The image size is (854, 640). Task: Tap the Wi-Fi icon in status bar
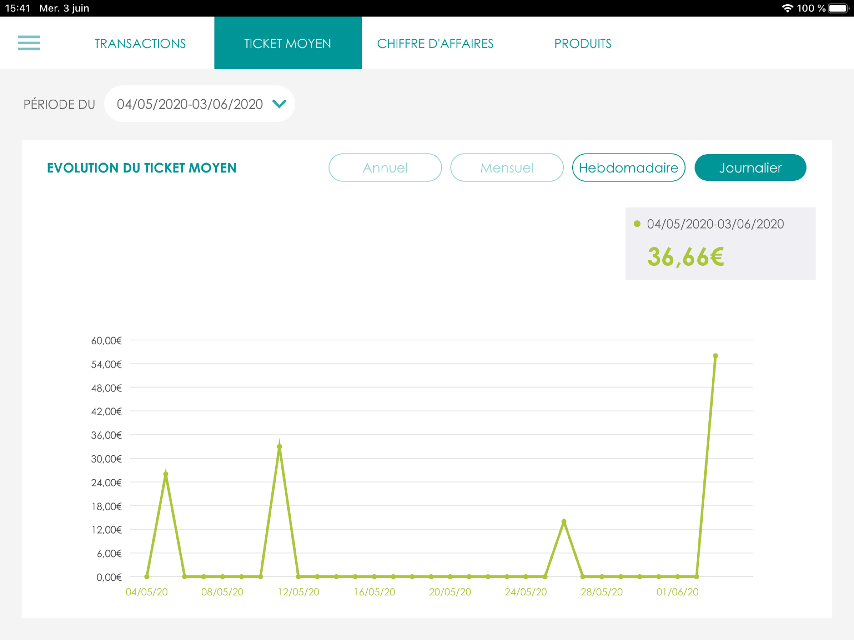point(788,8)
